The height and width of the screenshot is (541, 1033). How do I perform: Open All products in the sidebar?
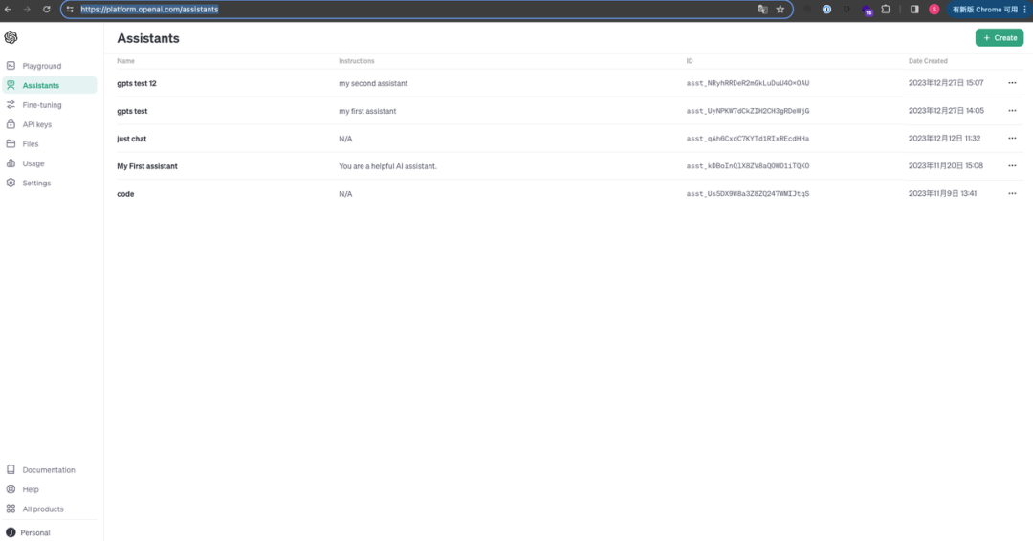(x=50, y=509)
